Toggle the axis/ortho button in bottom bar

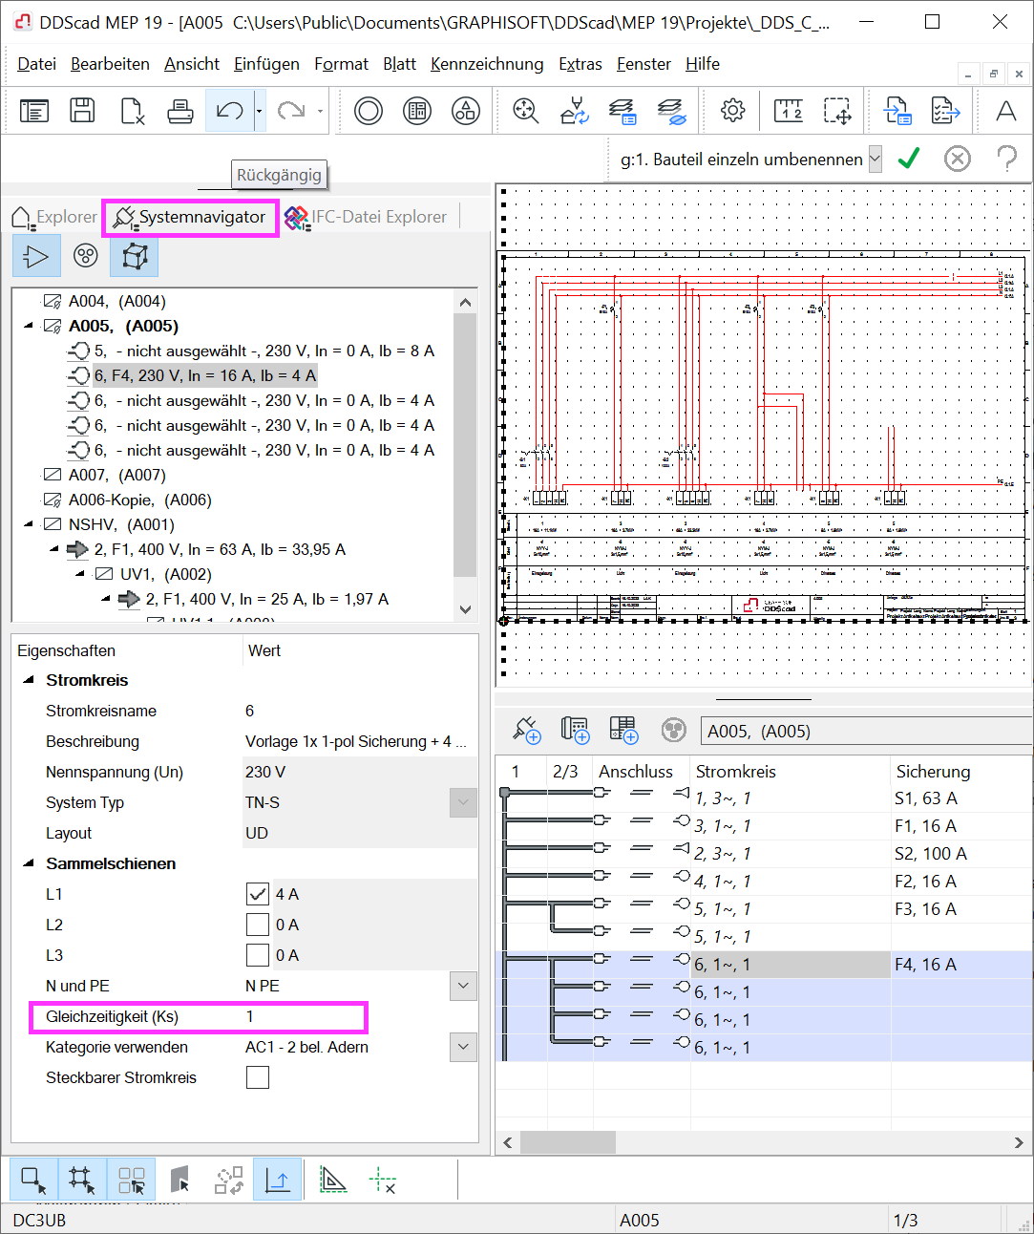coord(278,1181)
